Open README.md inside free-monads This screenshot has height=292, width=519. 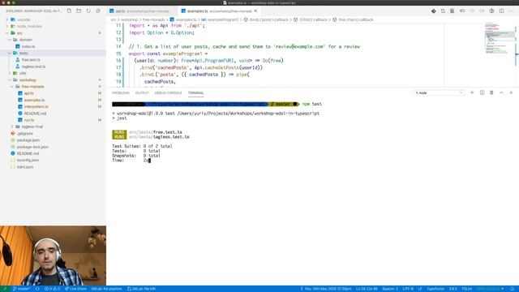pos(35,114)
